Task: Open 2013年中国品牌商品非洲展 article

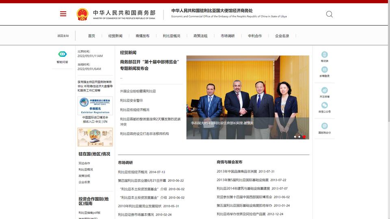Action: coord(245,172)
